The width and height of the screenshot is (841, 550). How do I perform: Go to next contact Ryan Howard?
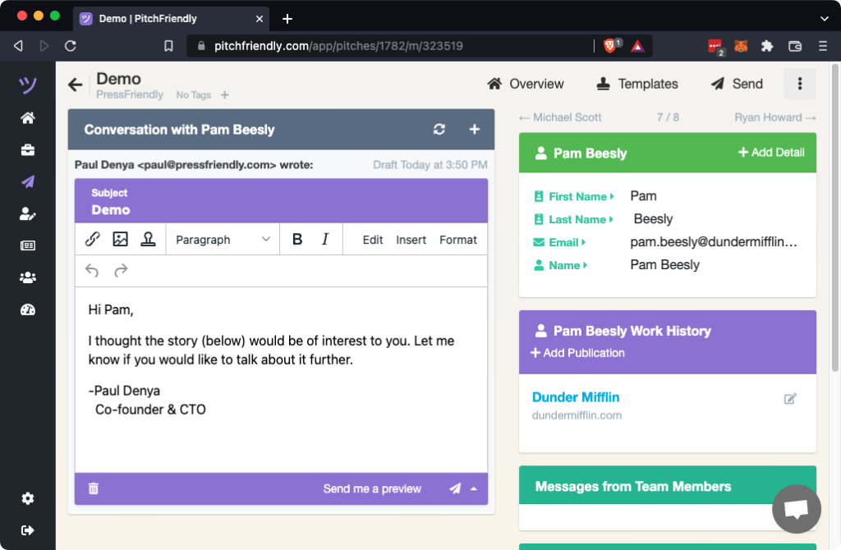click(x=774, y=117)
